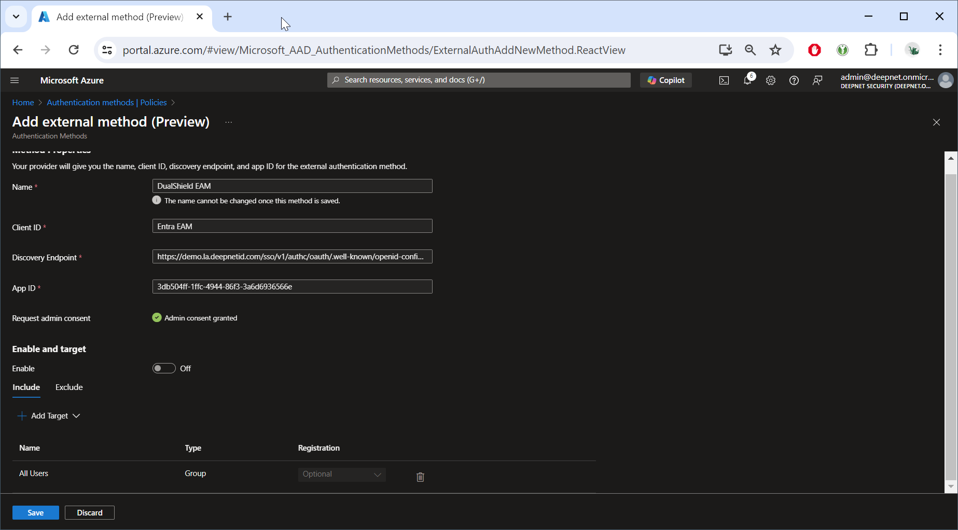Open the help question mark icon

coord(794,80)
